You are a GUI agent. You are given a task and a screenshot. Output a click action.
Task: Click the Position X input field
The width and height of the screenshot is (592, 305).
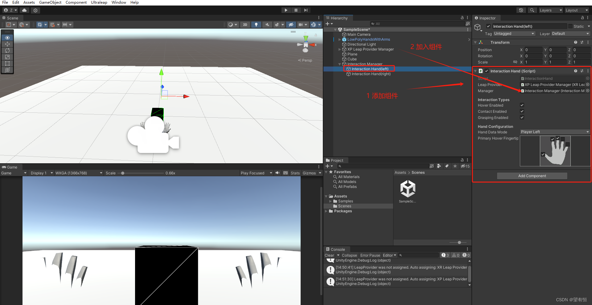click(533, 50)
